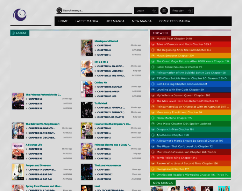Open CHAPTER 84: NINE-COL... of Yin Yang Consort
Screen dimensions: 242x191
(x=42, y=128)
